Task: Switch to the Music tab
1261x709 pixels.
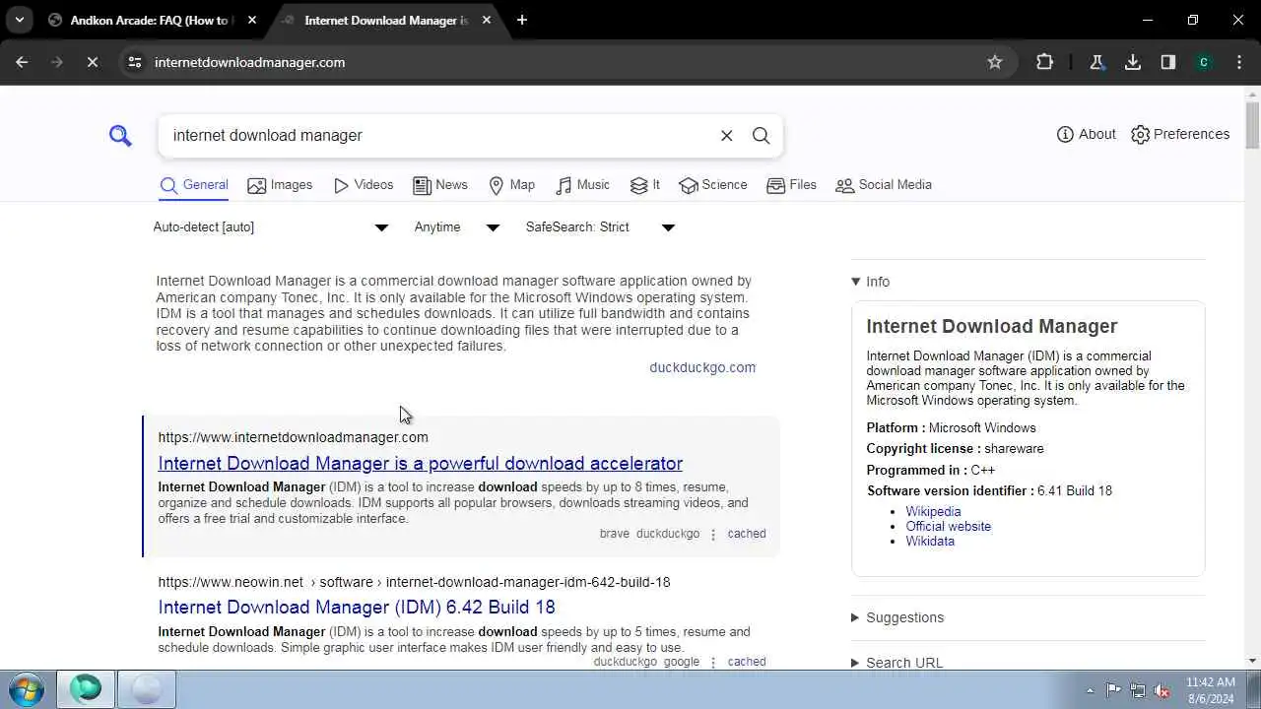Action: coord(582,185)
